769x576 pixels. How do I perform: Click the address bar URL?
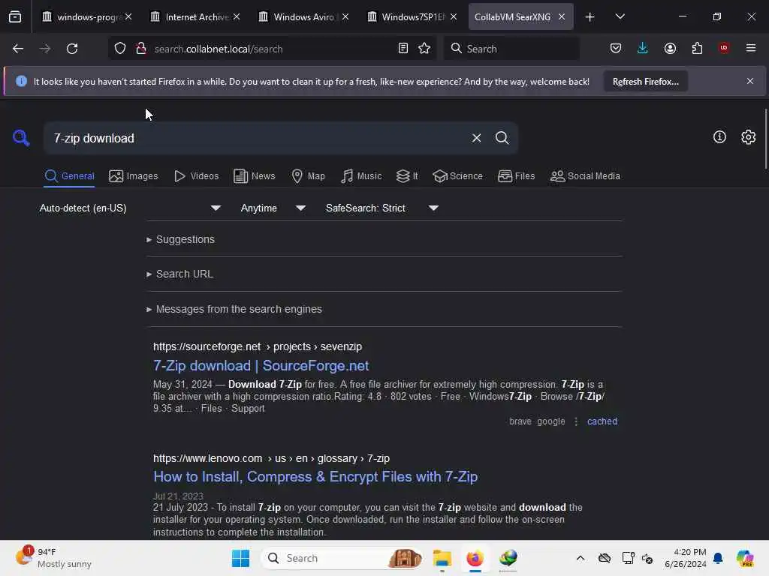219,49
